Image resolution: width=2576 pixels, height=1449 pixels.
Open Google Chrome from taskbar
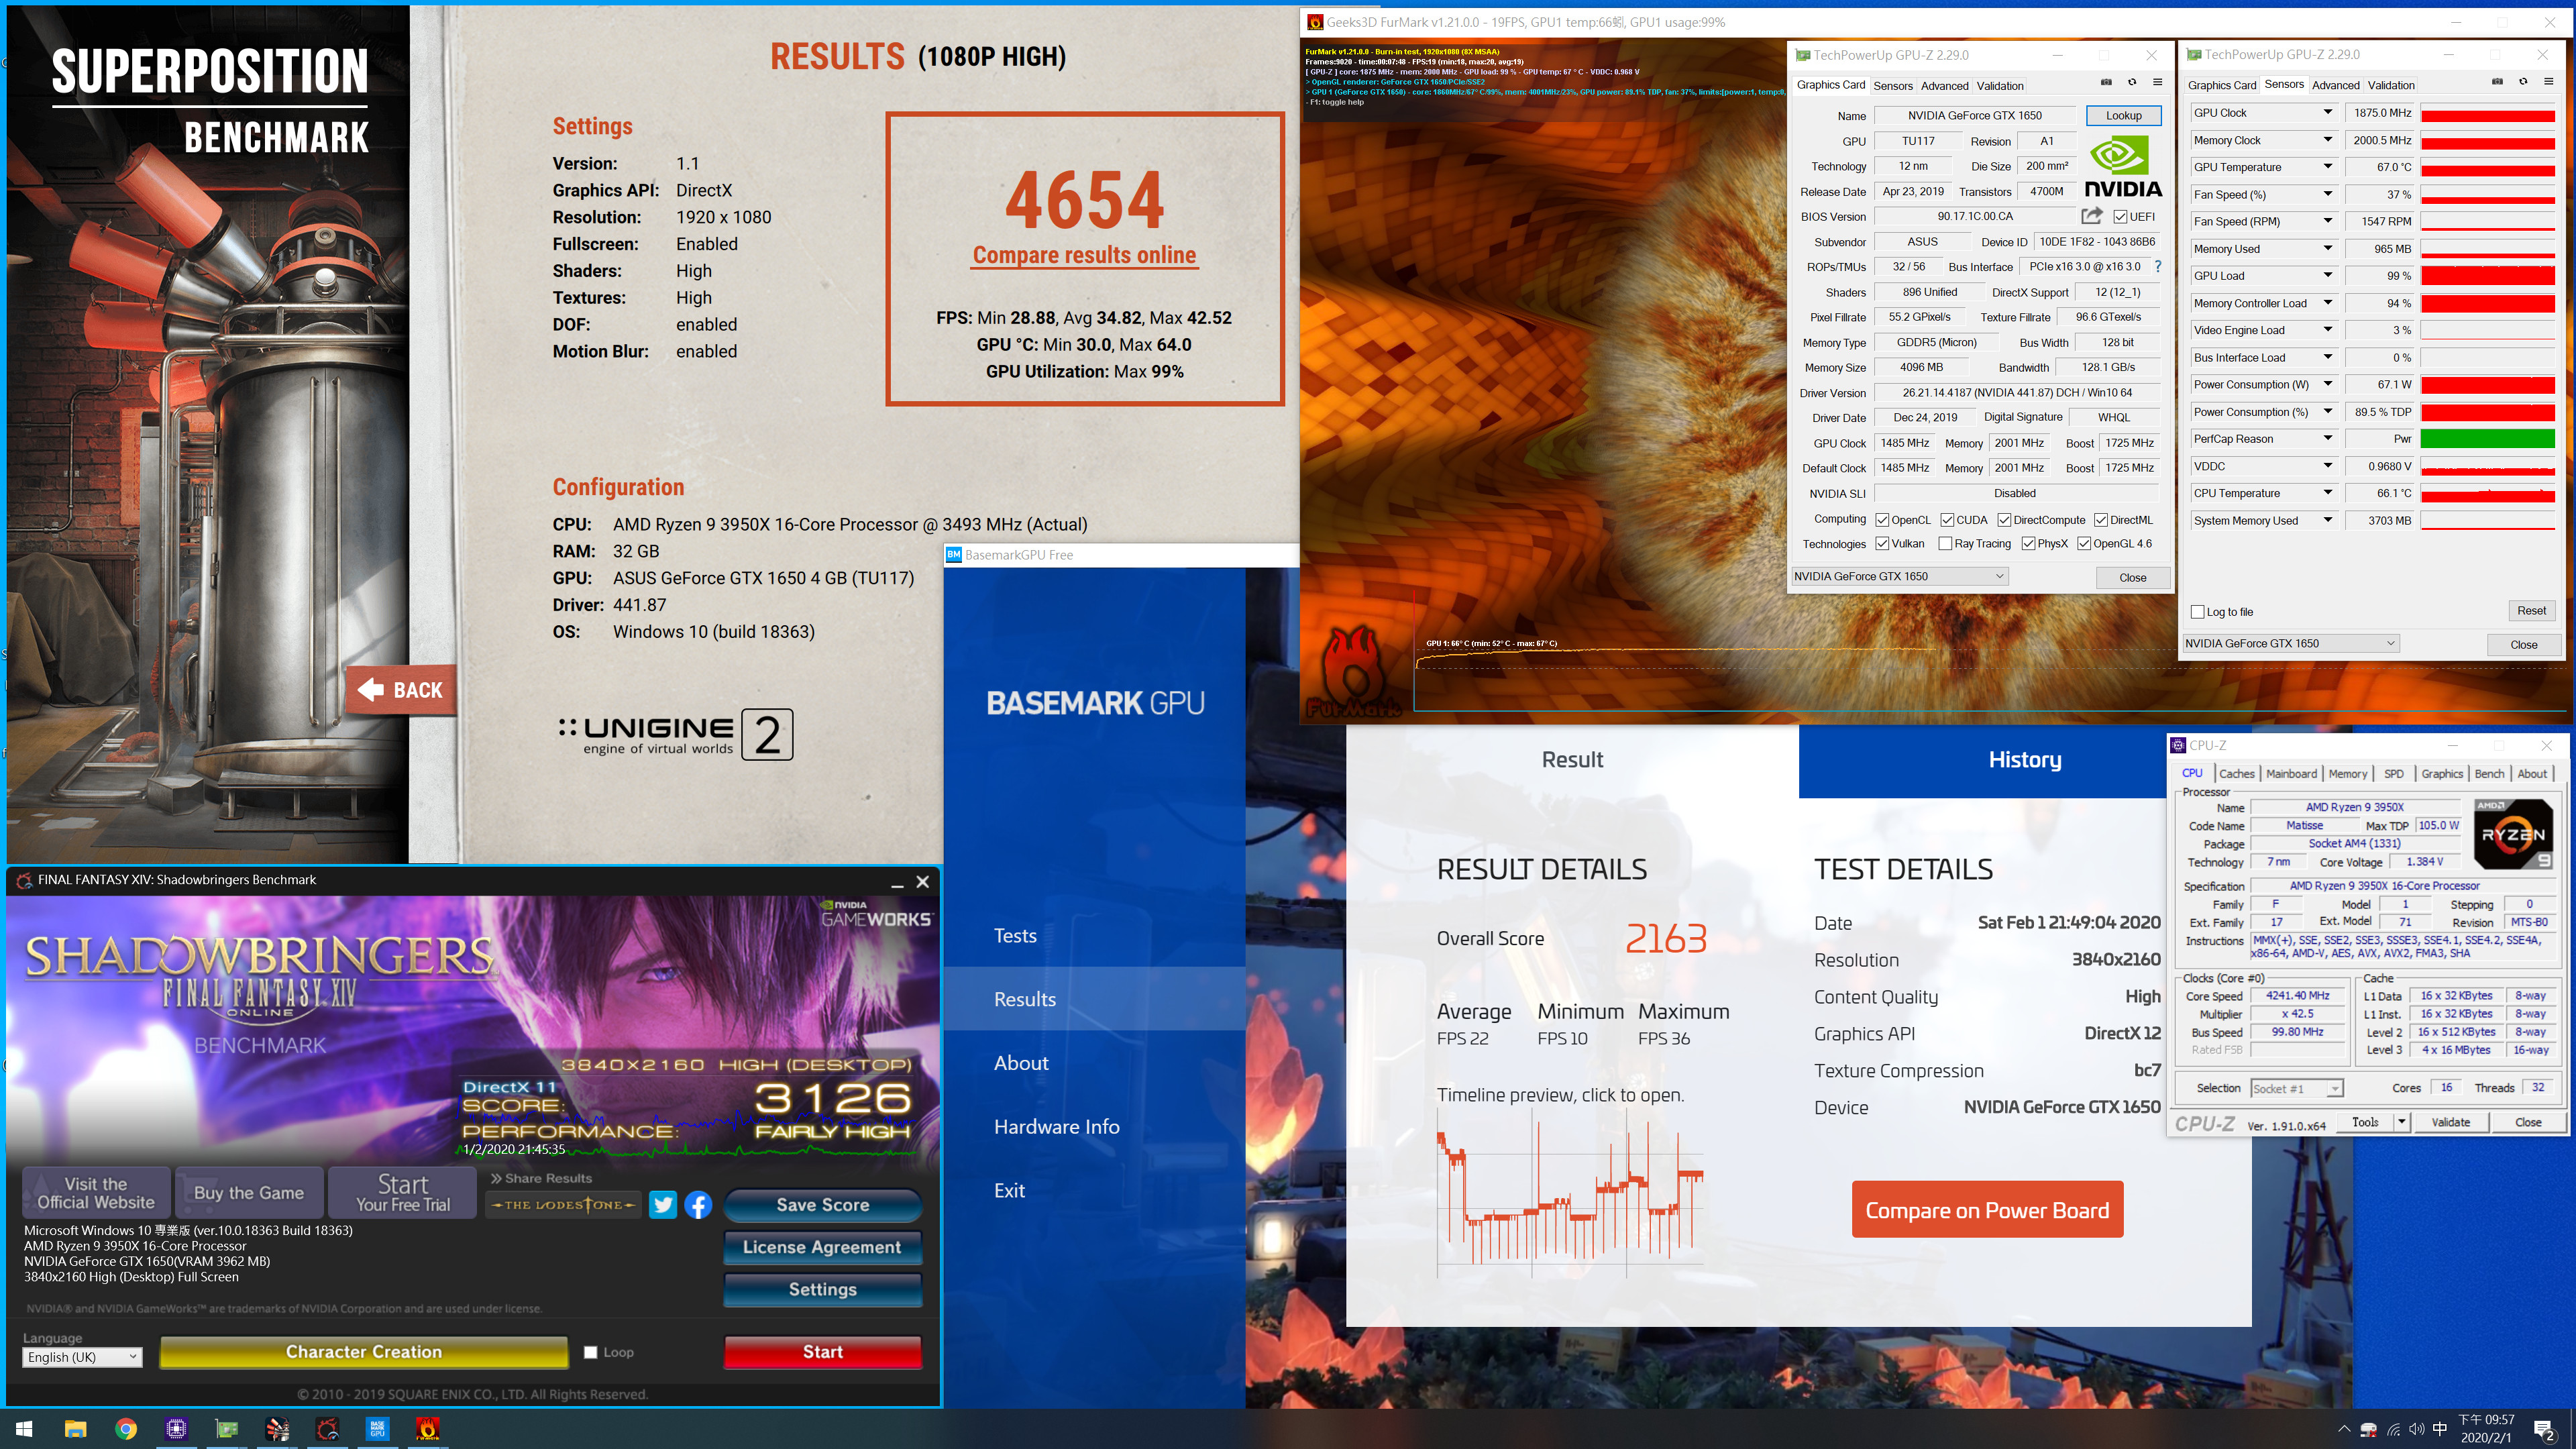[126, 1428]
